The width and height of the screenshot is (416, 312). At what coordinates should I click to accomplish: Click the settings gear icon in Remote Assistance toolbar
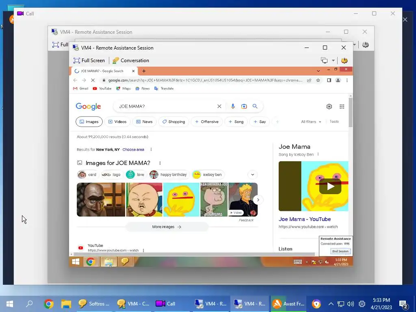click(344, 61)
